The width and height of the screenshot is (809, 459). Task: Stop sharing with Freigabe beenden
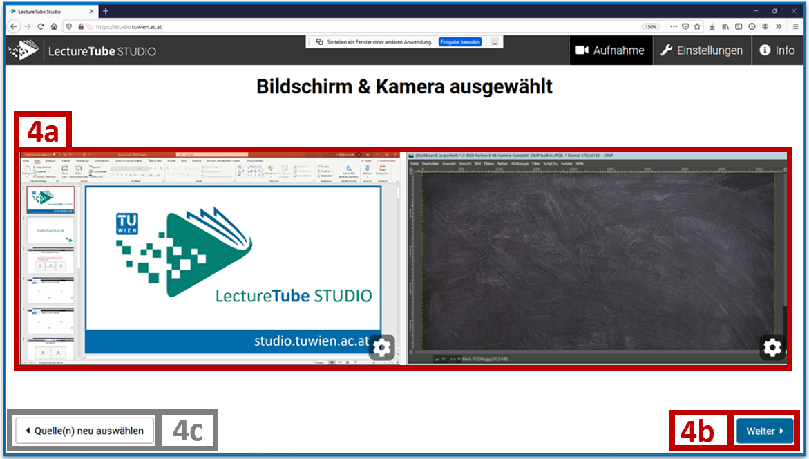point(460,41)
